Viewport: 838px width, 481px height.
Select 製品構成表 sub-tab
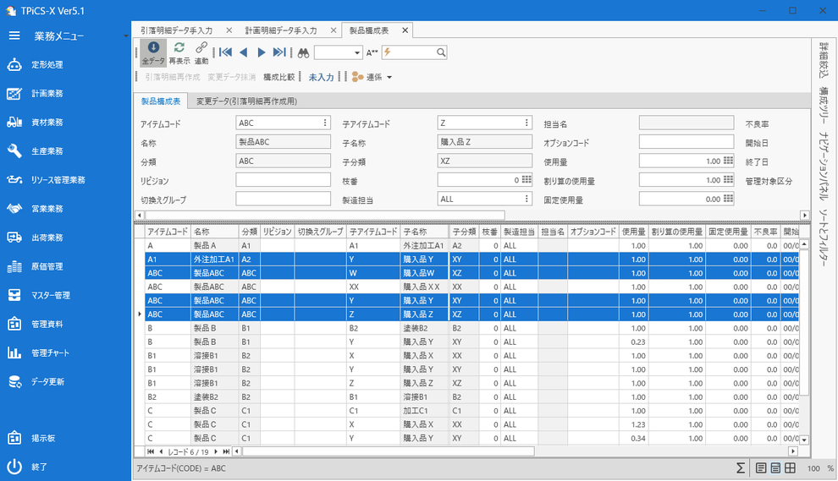[x=161, y=101]
